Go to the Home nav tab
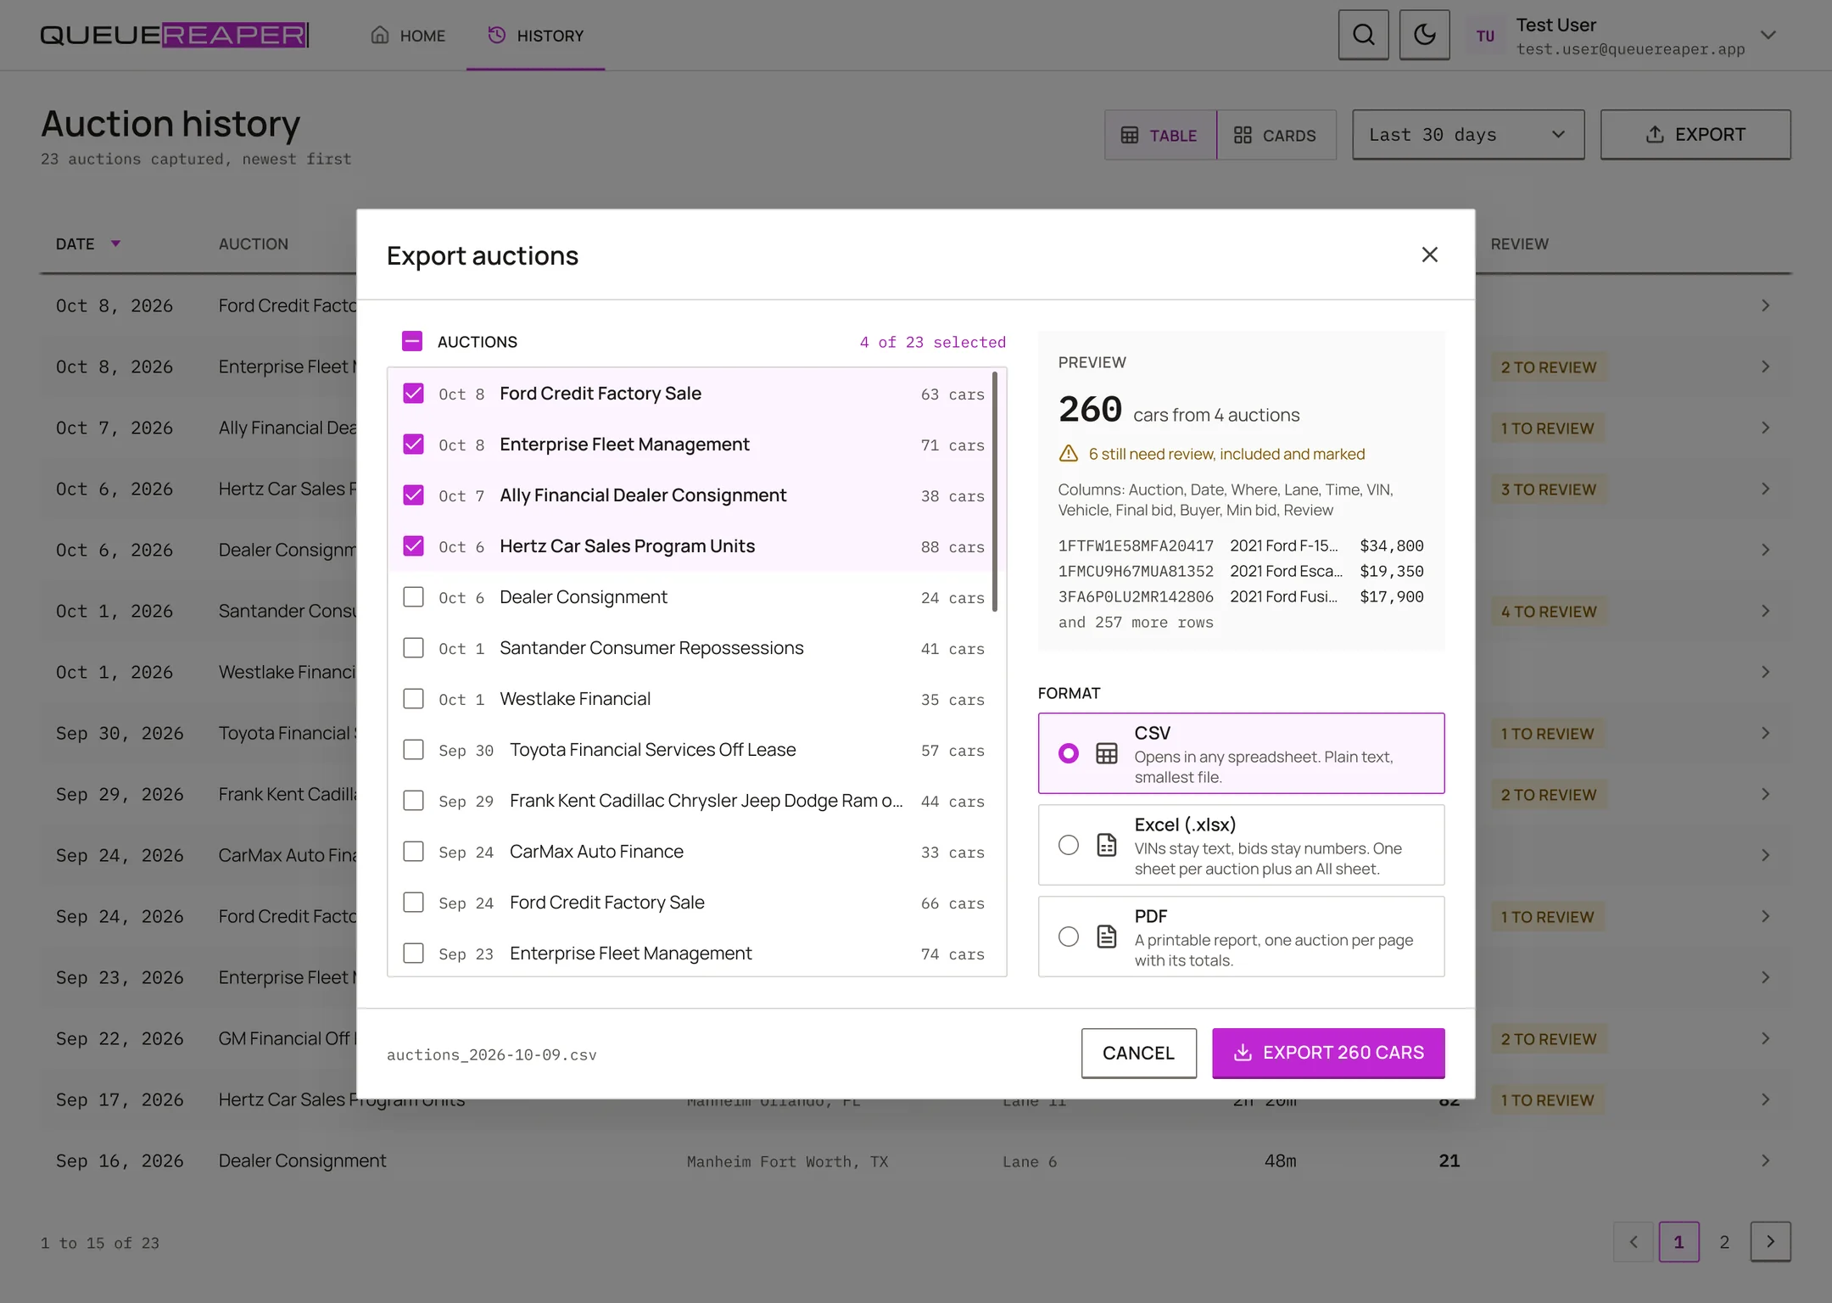The image size is (1832, 1303). [x=408, y=36]
